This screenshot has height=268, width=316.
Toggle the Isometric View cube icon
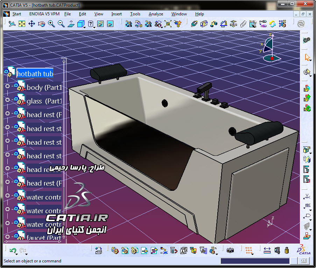[81, 24]
